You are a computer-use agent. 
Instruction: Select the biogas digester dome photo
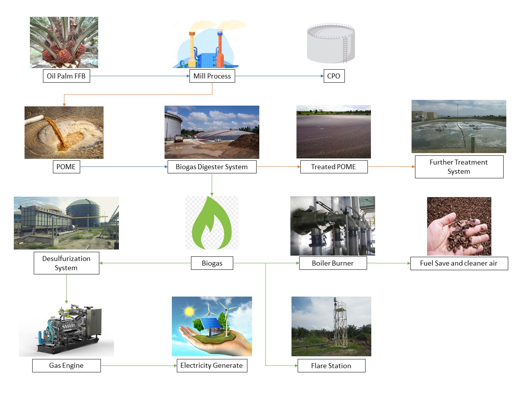coord(212,132)
